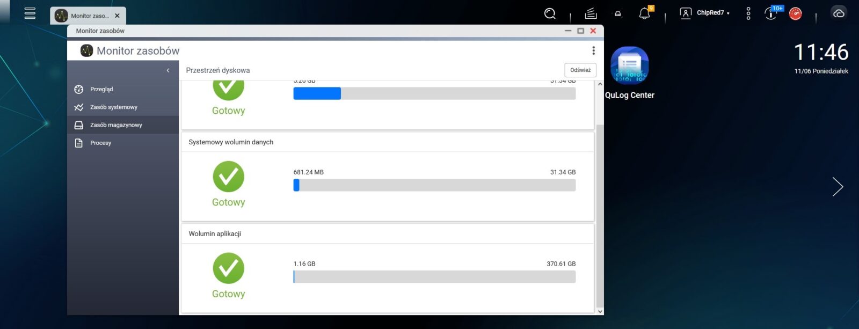The height and width of the screenshot is (329, 859).
Task: Go to next desktop page arrow
Action: coord(838,187)
